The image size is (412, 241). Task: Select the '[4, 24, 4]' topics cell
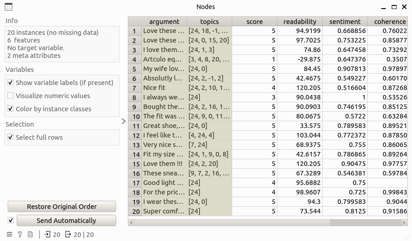210,135
